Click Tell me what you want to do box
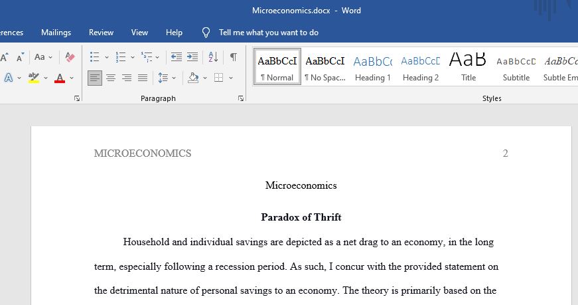 pos(268,33)
